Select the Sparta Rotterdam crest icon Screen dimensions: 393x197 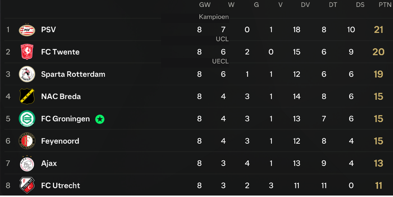[x=27, y=74]
